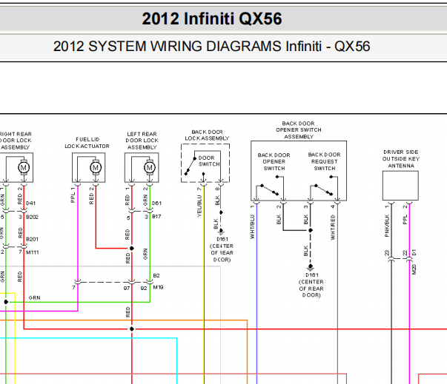This screenshot has width=447, height=384.
Task: Click the 'D161 (CENTER OF REAR DOOR)' ground label under door switch
Action: coord(222,249)
